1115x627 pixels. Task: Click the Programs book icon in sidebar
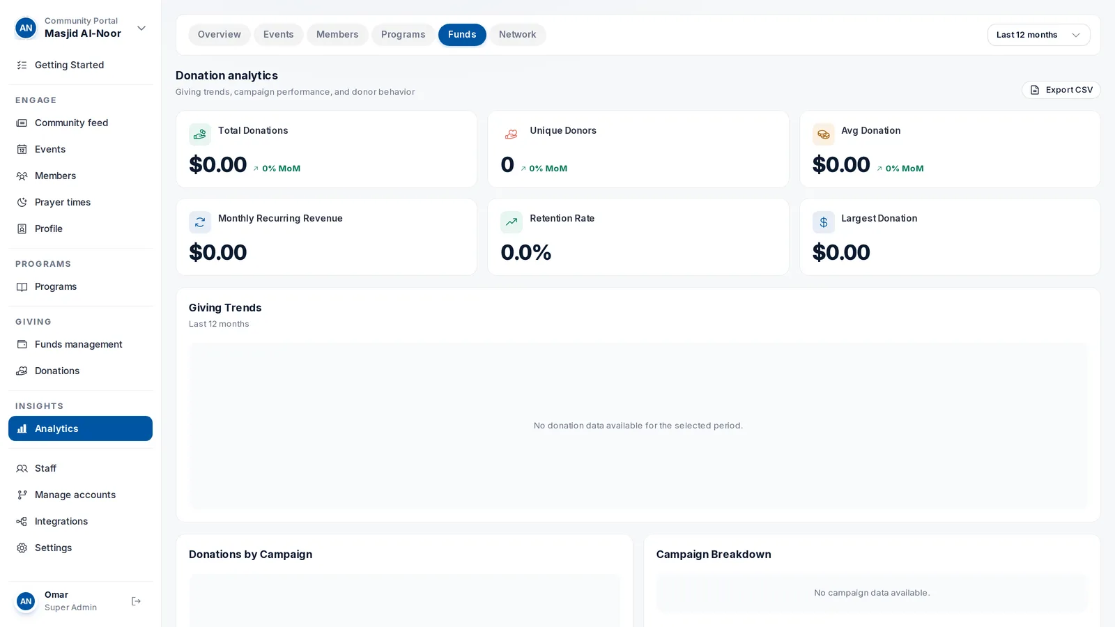point(22,286)
